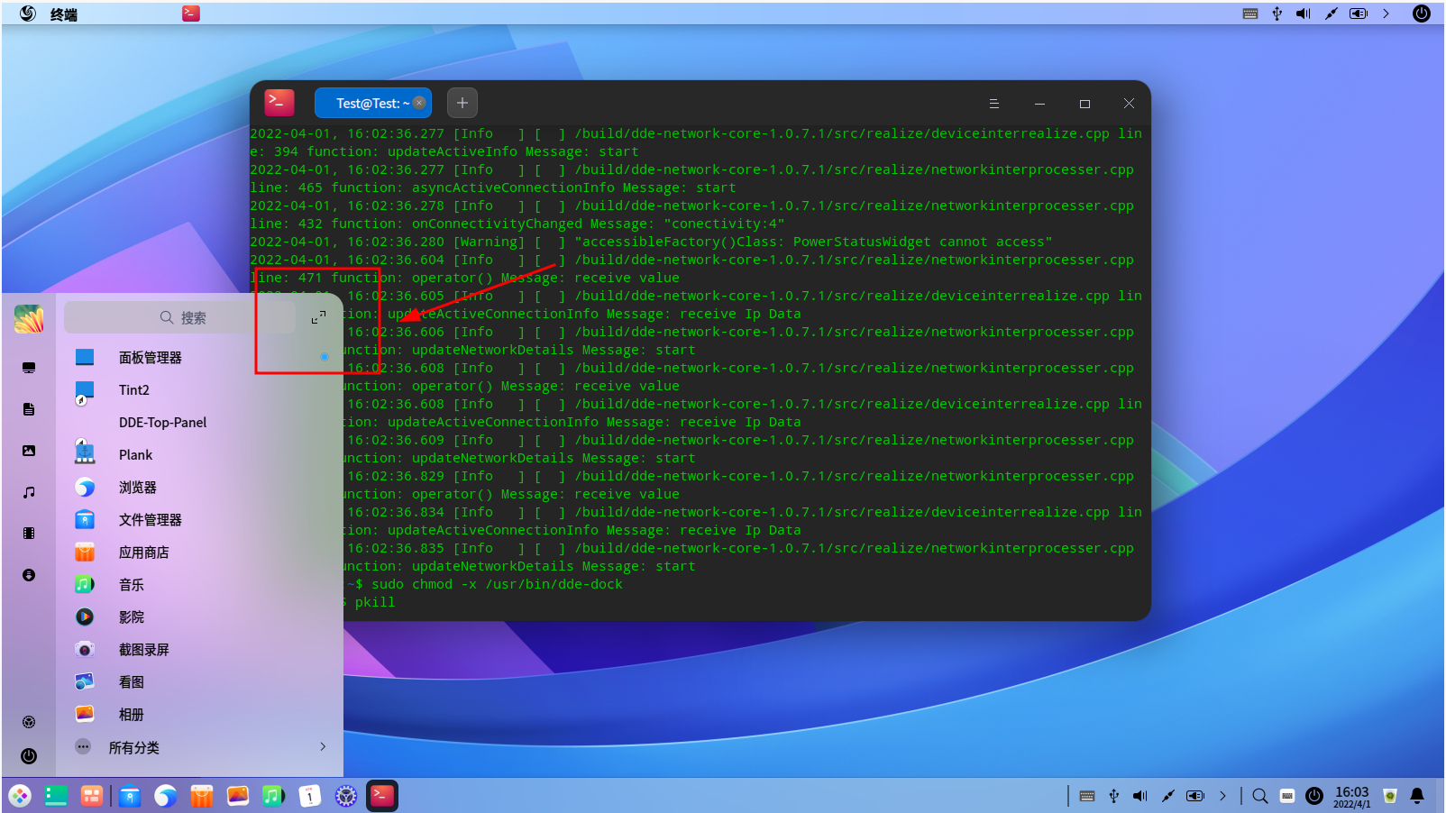The image size is (1446, 813).
Task: Open 应用商店 from launcher list
Action: [200, 553]
